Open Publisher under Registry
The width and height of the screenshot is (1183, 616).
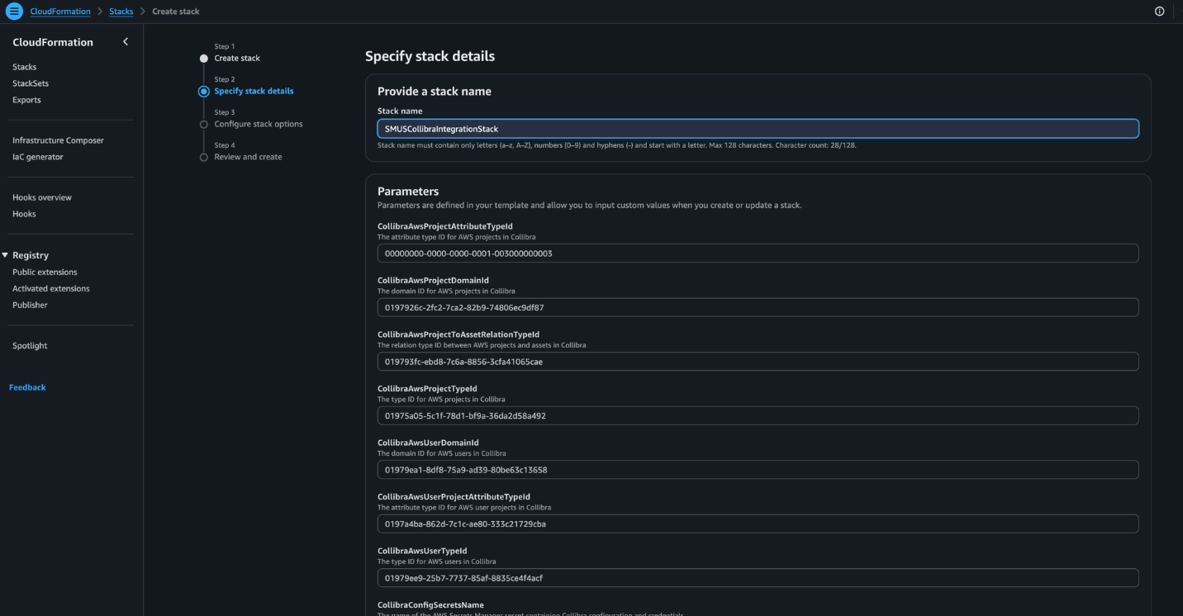tap(30, 305)
